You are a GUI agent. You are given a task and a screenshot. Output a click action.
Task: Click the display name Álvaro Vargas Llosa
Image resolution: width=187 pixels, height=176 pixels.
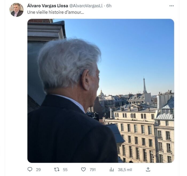[48, 6]
